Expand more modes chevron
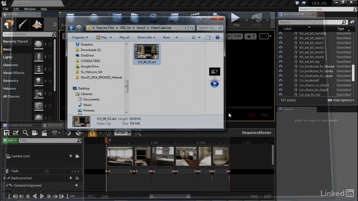 coord(54,24)
